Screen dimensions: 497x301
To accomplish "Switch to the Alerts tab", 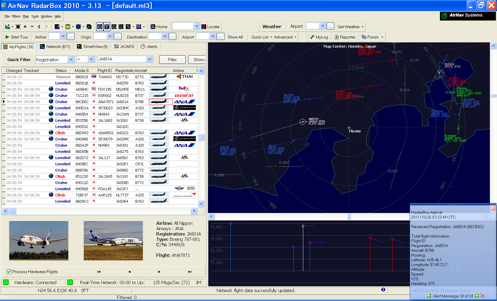I will click(x=149, y=47).
